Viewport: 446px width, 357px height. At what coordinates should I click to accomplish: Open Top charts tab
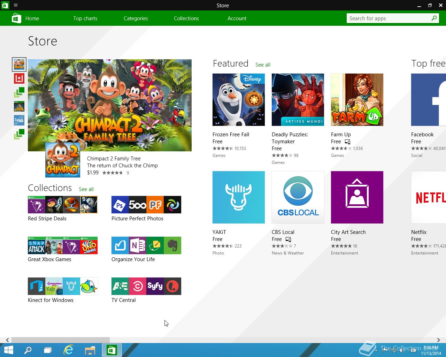(x=85, y=18)
